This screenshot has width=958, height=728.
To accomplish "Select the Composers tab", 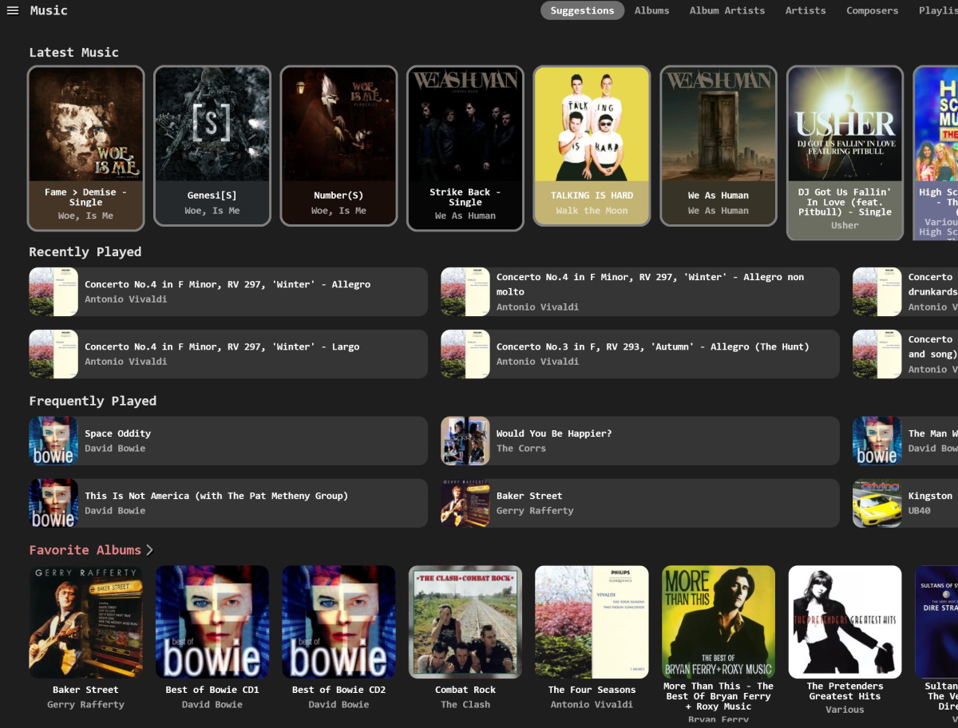I will 872,10.
